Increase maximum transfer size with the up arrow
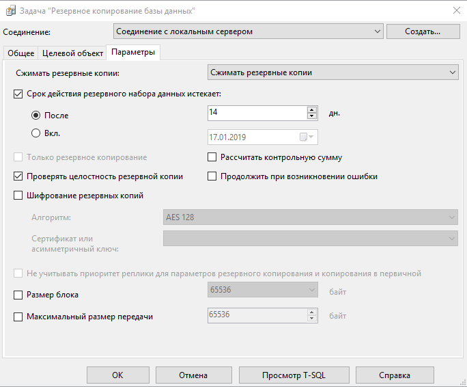 (312, 312)
